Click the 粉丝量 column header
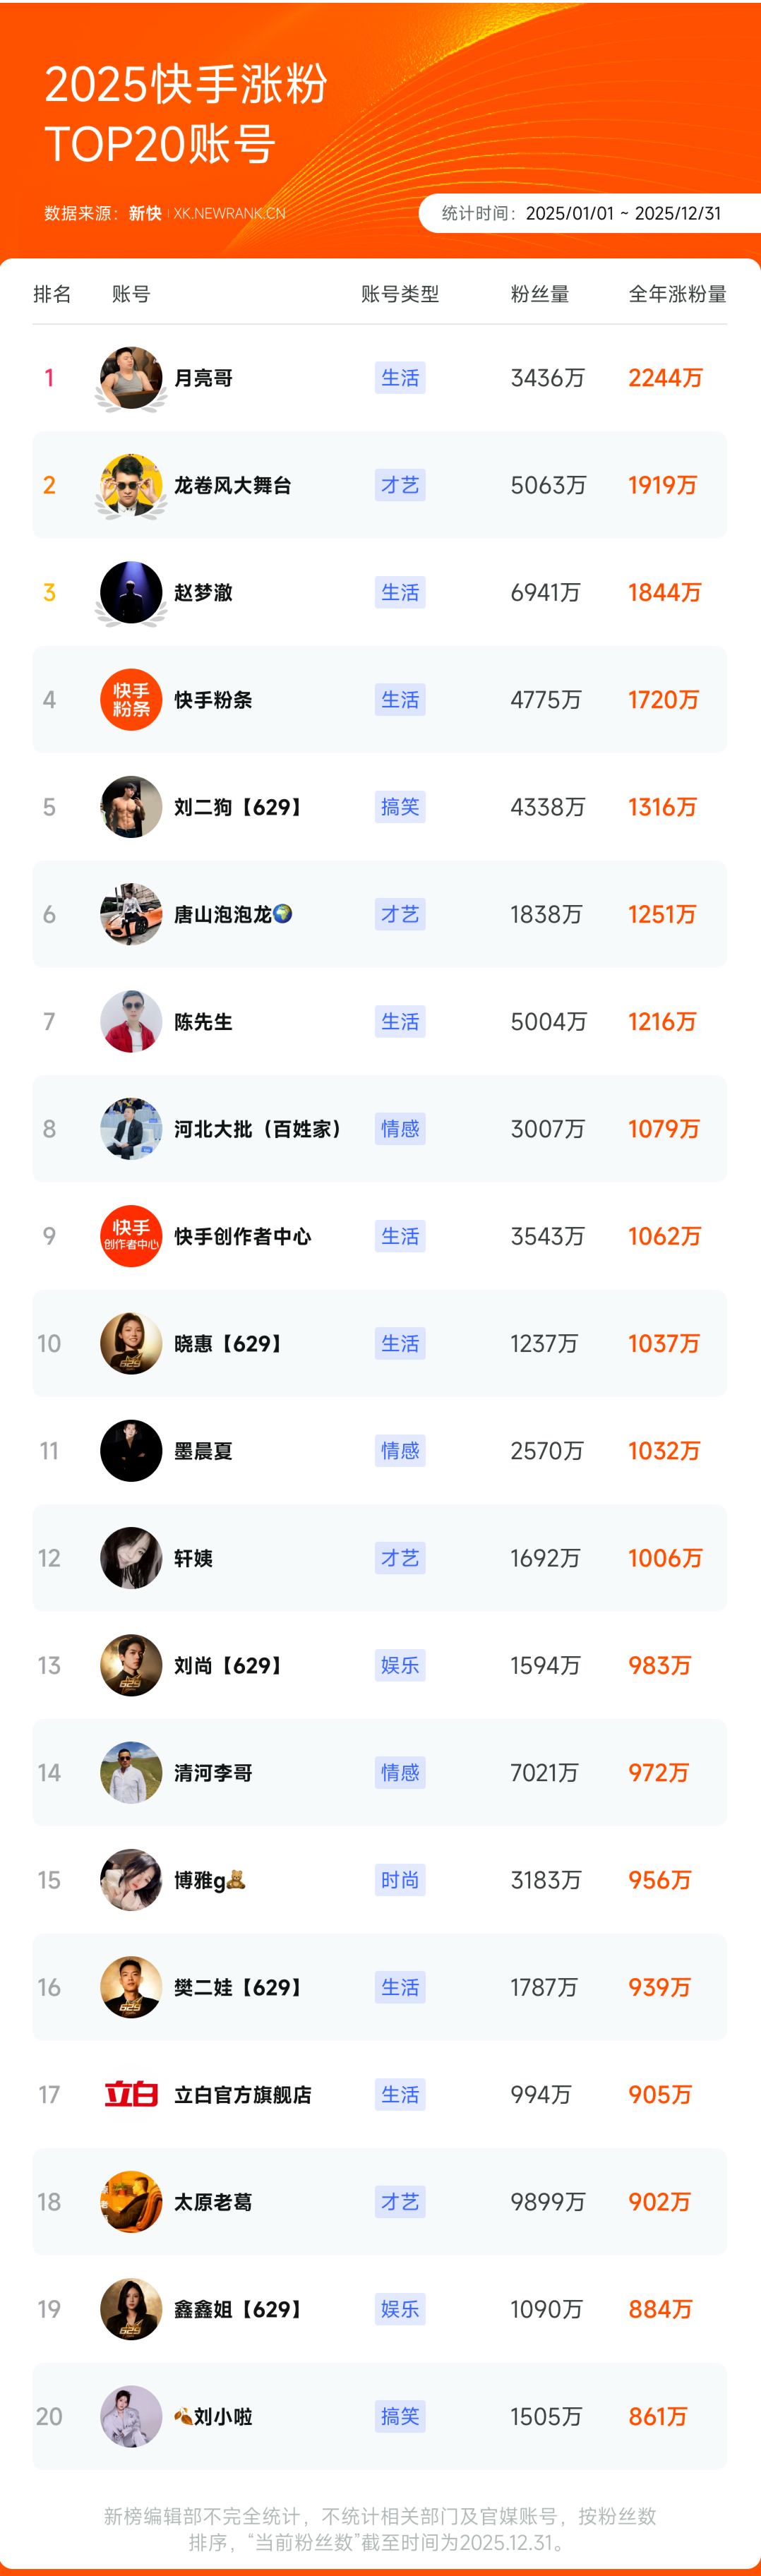Viewport: 761px width, 2576px height. tap(540, 294)
